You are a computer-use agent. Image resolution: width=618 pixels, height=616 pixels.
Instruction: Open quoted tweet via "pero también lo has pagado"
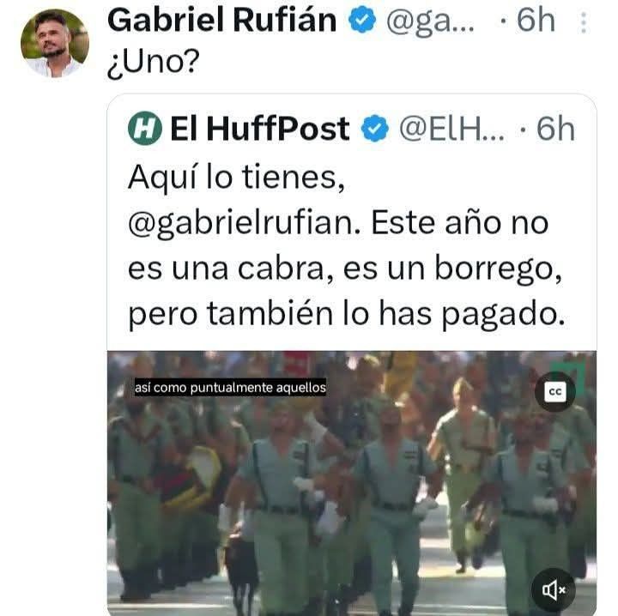tap(347, 314)
